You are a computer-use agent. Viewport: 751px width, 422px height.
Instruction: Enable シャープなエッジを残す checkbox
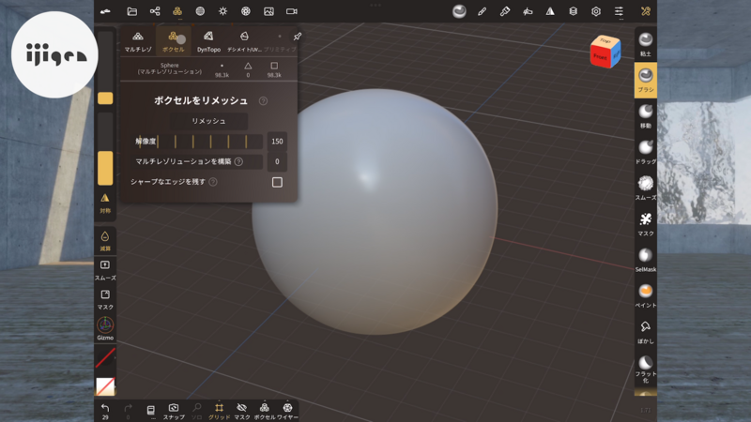277,182
